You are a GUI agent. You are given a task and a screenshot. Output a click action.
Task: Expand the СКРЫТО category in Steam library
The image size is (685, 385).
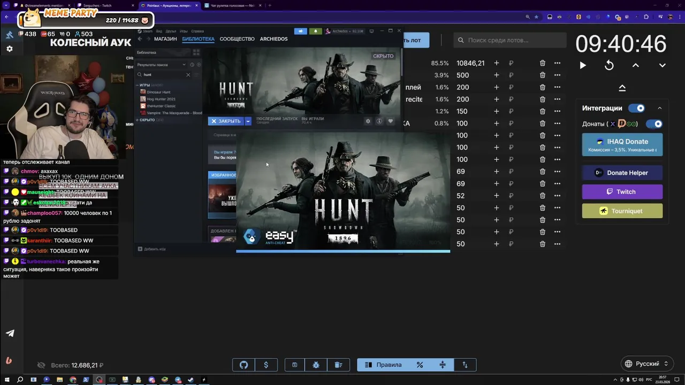click(138, 120)
